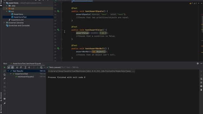Click testAssertFalse method name
The width and height of the screenshot is (203, 114).
pyautogui.click(x=94, y=30)
